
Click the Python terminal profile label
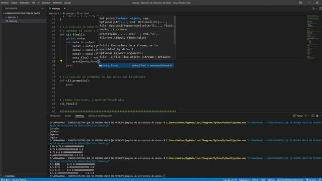(298, 116)
